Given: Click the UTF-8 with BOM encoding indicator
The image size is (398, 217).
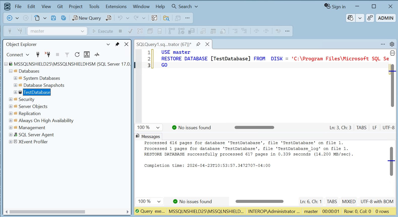Looking at the screenshot, I should click(377, 201).
